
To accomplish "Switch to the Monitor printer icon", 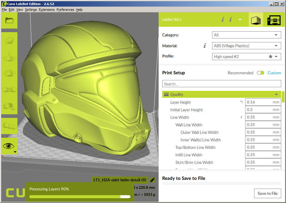I will (x=274, y=20).
